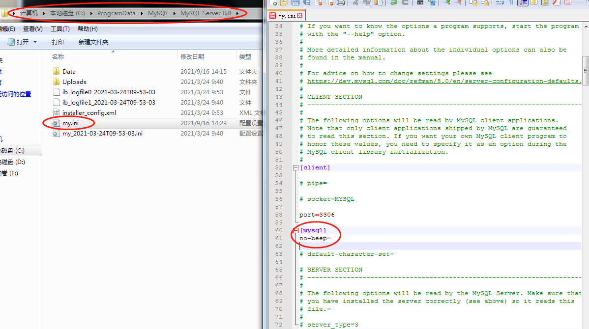
Task: Open the Find dialog using the magnifier icon
Action: coord(419,3)
